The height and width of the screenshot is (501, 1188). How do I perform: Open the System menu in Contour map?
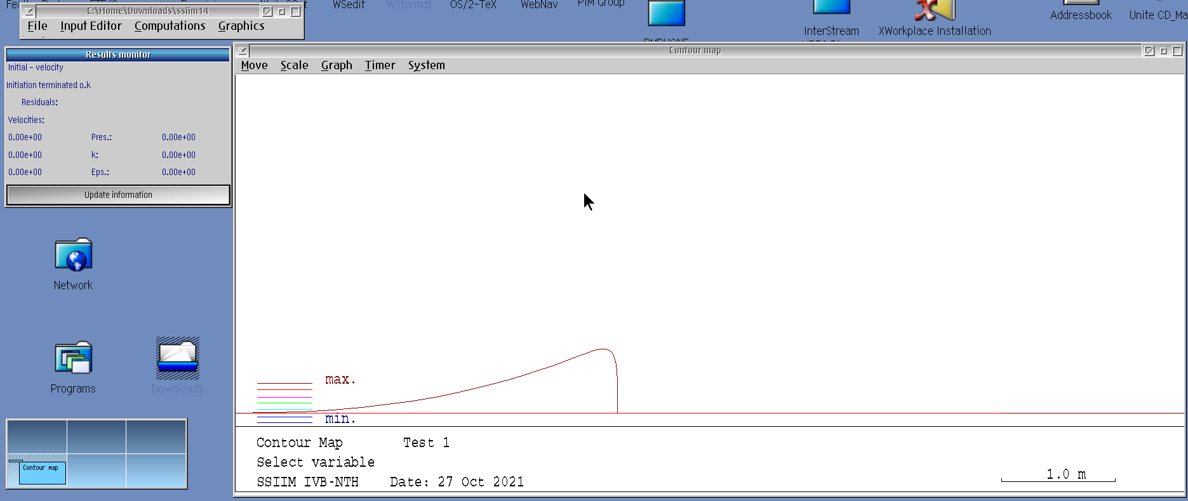pos(426,65)
